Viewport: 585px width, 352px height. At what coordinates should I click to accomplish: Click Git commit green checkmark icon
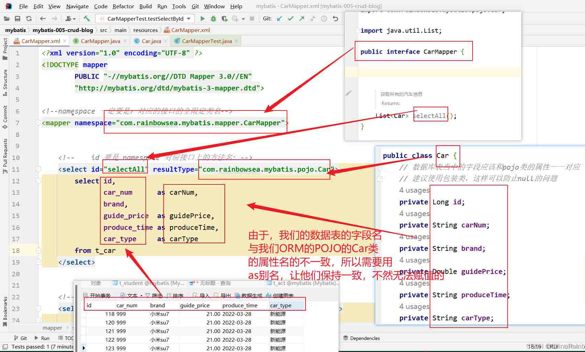point(290,19)
